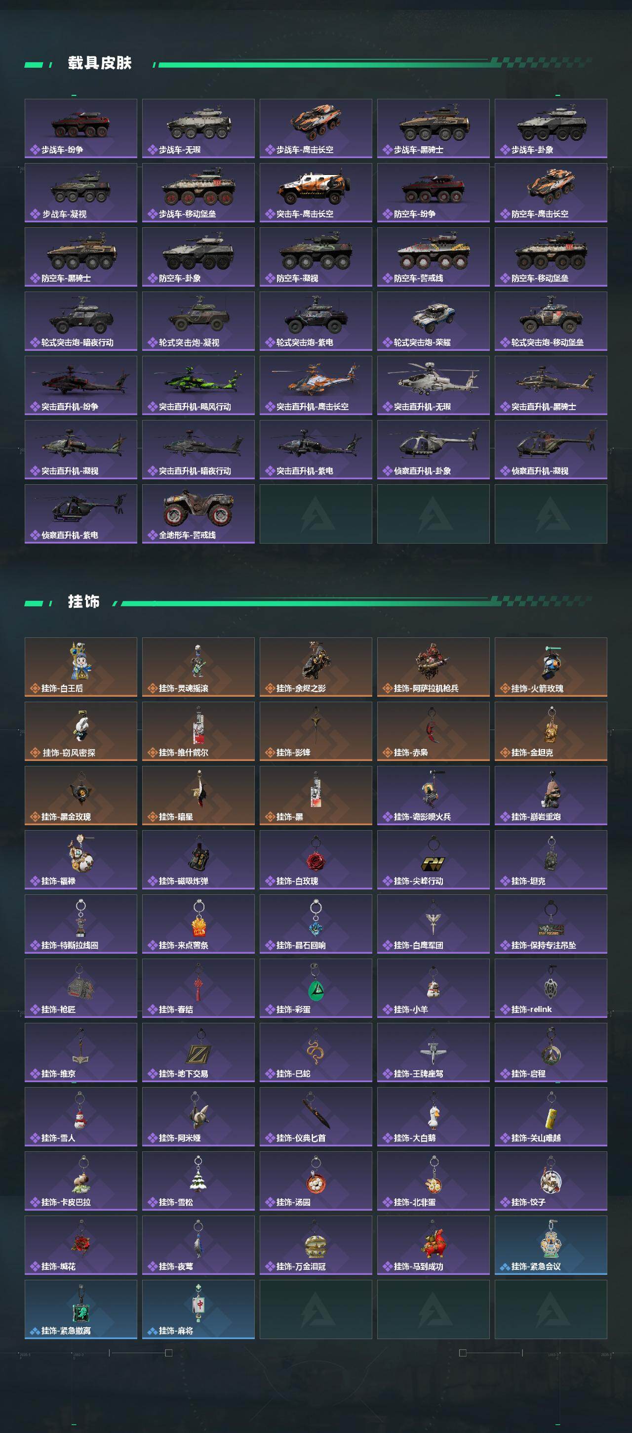Pick the 侦察直升机-紫电 skin
The width and height of the screenshot is (632, 1433).
click(80, 514)
